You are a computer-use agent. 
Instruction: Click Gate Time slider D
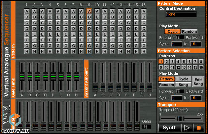click(45, 76)
